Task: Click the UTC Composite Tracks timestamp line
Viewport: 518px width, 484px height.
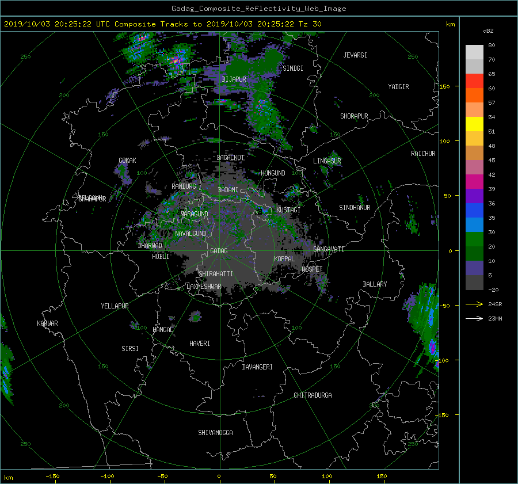Action: 162,24
